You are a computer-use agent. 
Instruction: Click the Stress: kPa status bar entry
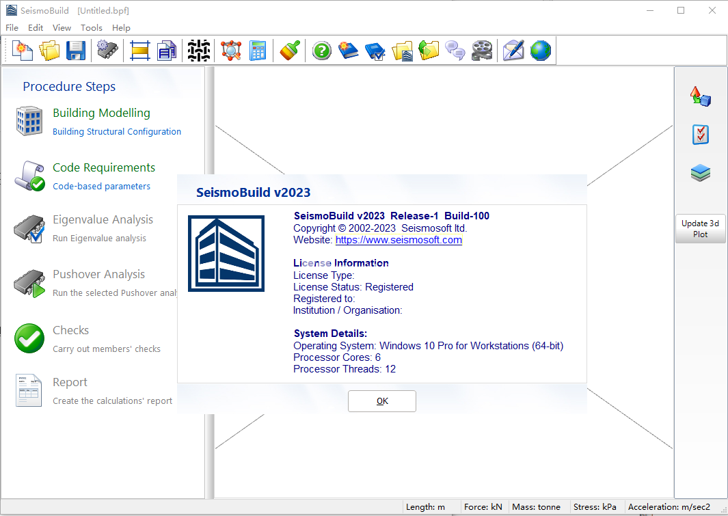(x=595, y=507)
